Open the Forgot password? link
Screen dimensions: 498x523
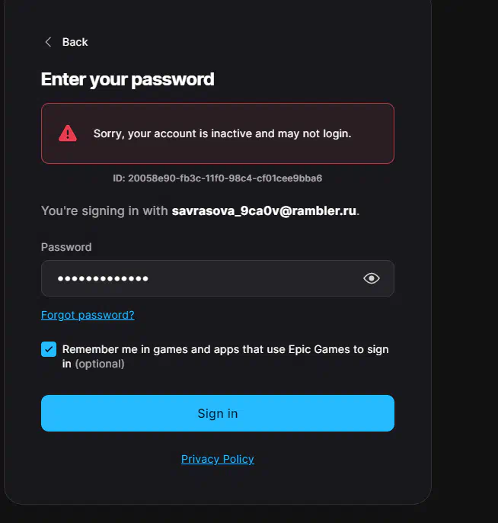[88, 315]
